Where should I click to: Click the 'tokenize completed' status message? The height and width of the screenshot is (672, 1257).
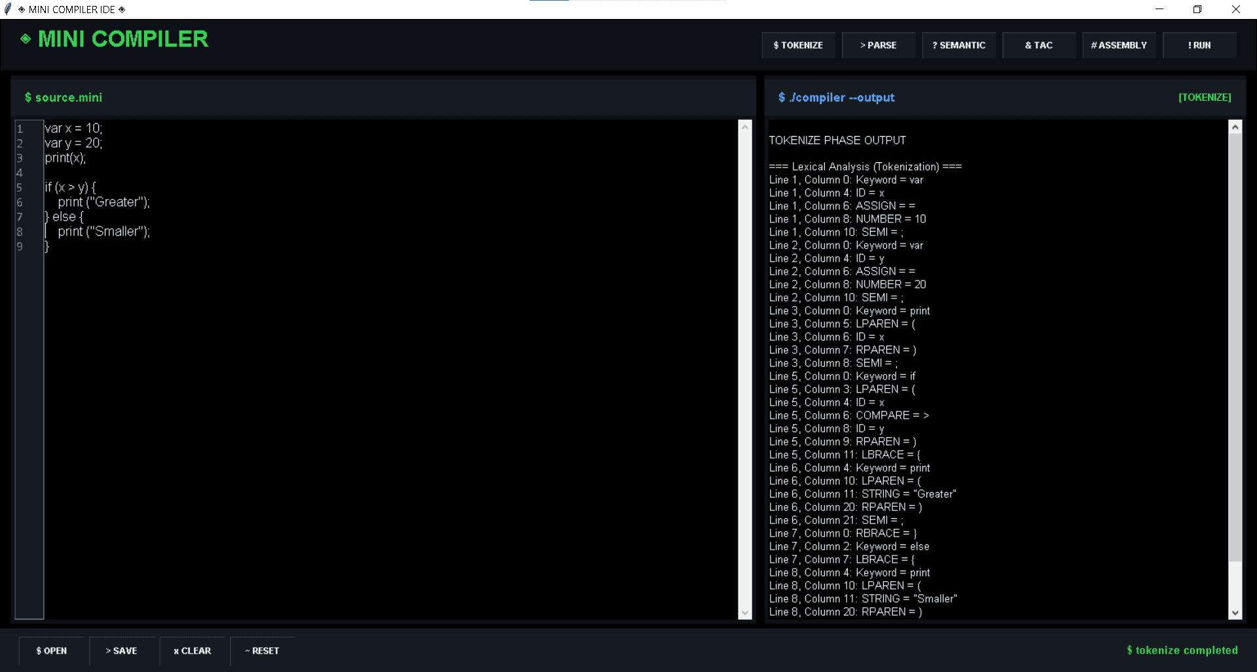tap(1182, 650)
